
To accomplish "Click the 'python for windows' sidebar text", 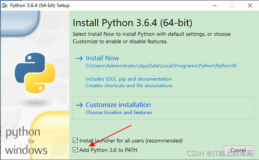I will coord(26,141).
